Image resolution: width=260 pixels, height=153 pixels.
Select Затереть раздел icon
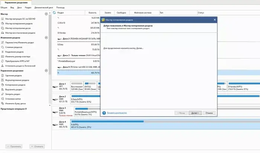tap(3, 94)
